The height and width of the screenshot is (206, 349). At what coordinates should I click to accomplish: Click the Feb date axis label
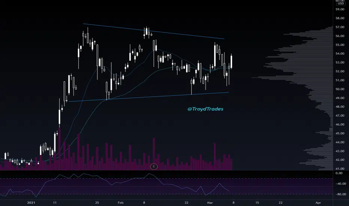coord(121,203)
